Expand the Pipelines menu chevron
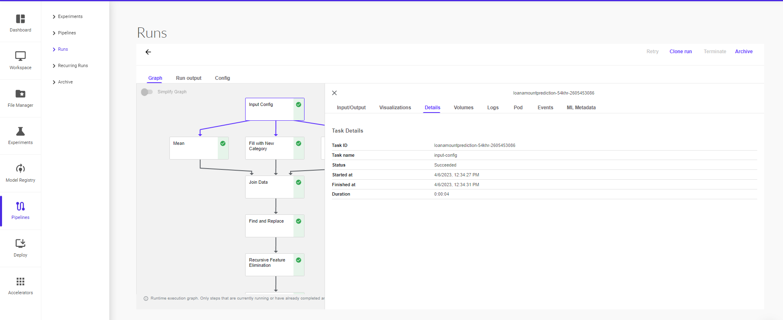The width and height of the screenshot is (783, 320). point(54,33)
